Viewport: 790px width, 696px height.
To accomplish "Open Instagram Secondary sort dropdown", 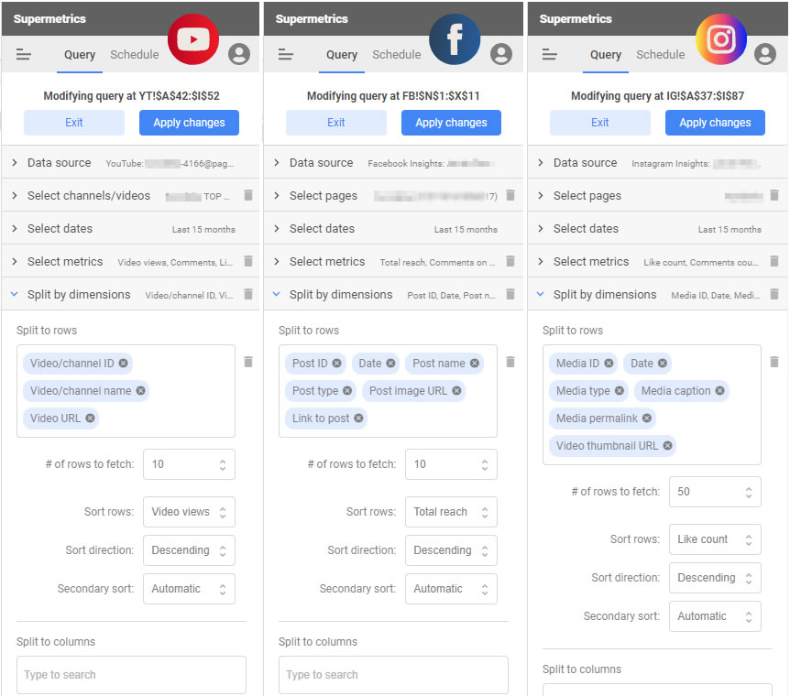I will (x=715, y=616).
